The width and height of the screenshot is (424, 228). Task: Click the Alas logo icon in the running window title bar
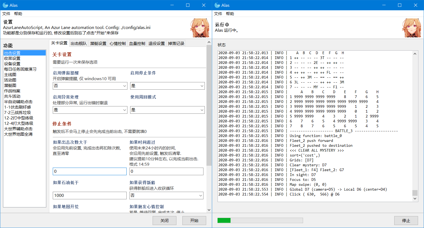216,5
